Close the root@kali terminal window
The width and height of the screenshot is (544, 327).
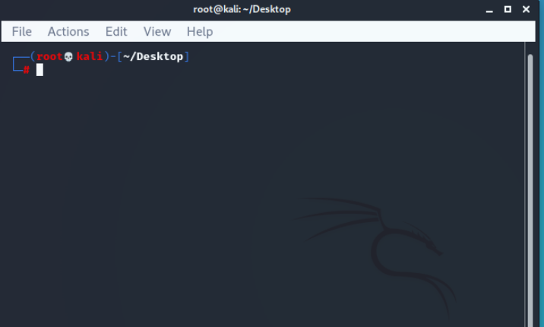click(526, 9)
